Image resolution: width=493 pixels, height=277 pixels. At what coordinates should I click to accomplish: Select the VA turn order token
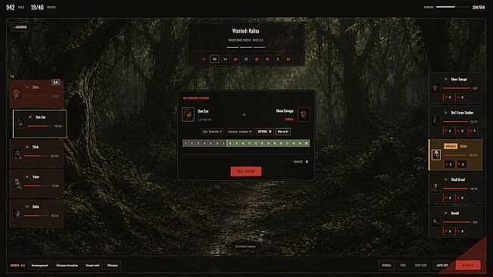(x=225, y=59)
